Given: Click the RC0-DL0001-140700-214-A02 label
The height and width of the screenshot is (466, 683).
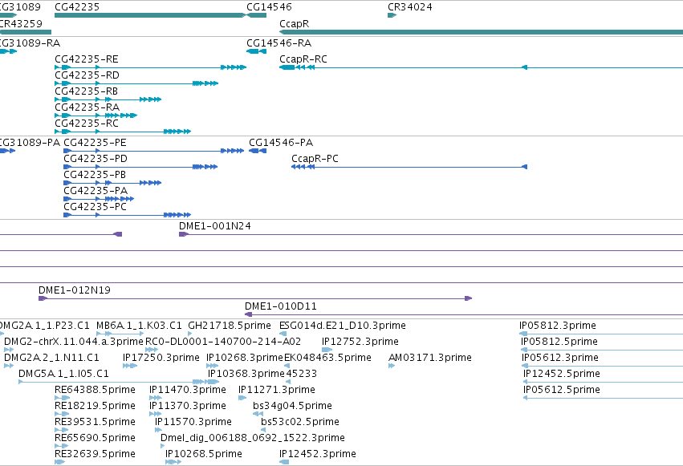Looking at the screenshot, I should point(223,342).
